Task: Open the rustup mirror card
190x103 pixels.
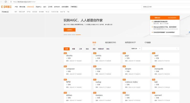Action: click(x=107, y=84)
